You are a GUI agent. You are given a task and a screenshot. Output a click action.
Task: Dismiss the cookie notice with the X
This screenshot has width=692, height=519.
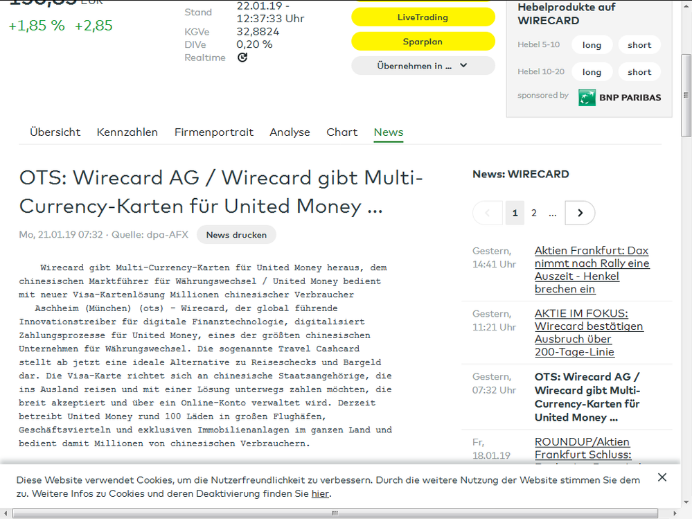pos(662,477)
